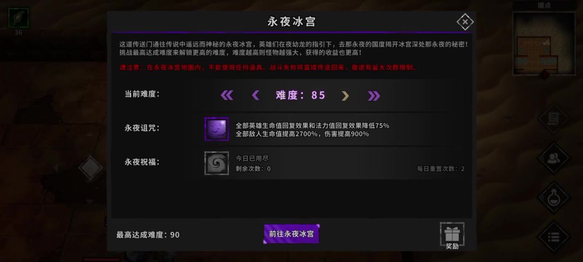Tap the green leaf item icon top left
Screen dimensions: 583x262
[x=18, y=18]
